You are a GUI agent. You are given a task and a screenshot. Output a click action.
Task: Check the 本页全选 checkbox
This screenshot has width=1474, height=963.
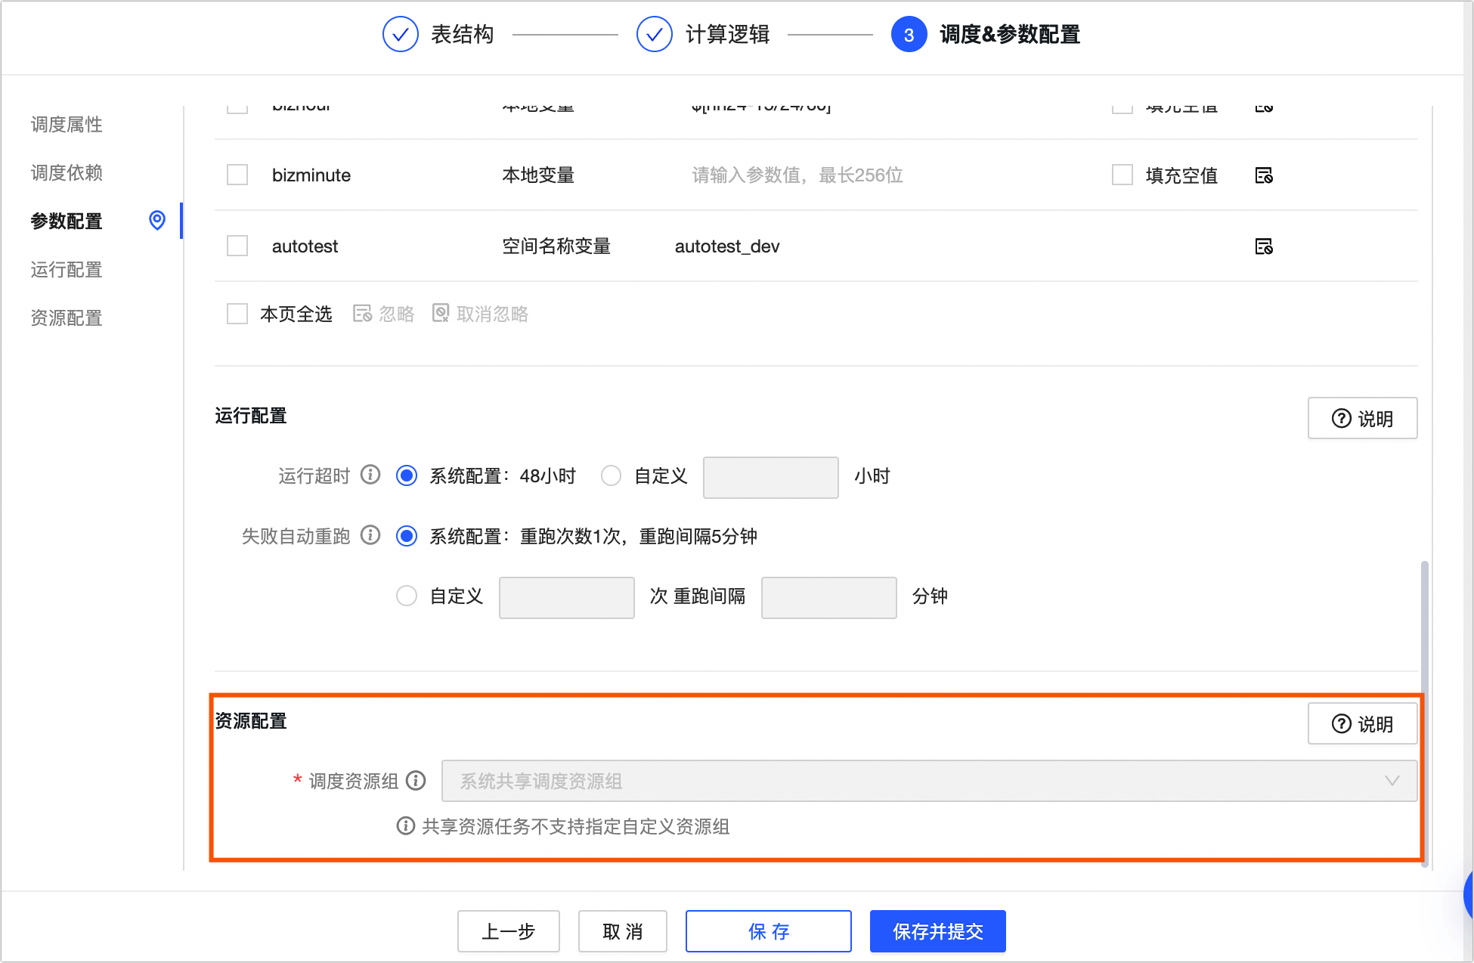coord(237,314)
